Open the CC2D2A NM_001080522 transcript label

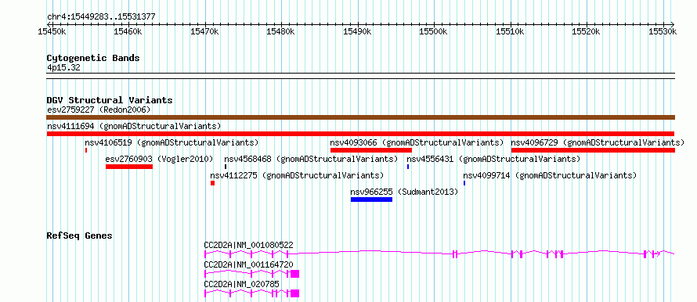248,245
